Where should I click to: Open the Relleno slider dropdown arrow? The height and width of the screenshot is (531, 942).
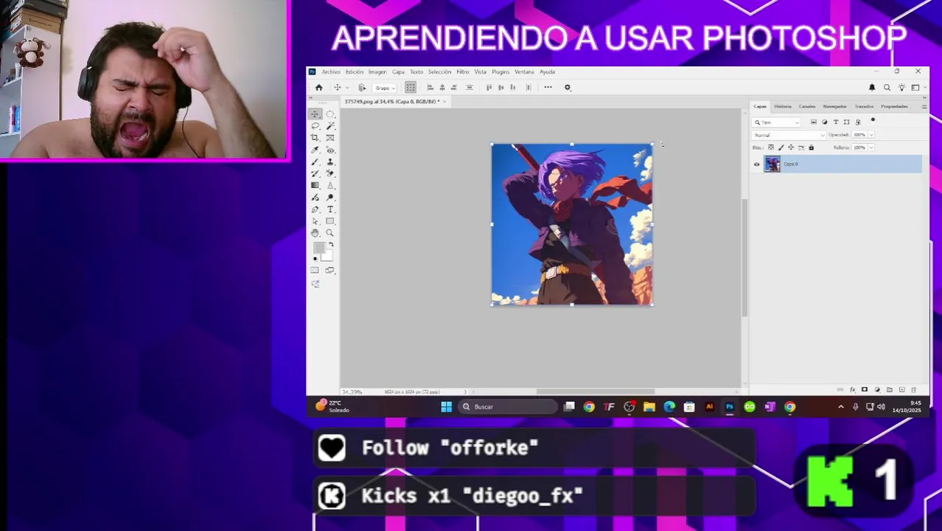[871, 147]
